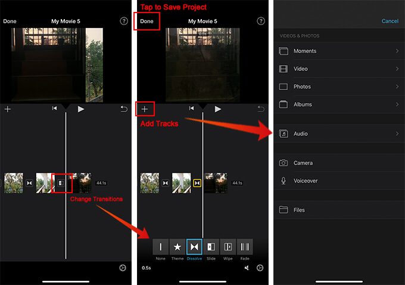Tap chevron on the Albums row
The width and height of the screenshot is (405, 285).
(397, 104)
